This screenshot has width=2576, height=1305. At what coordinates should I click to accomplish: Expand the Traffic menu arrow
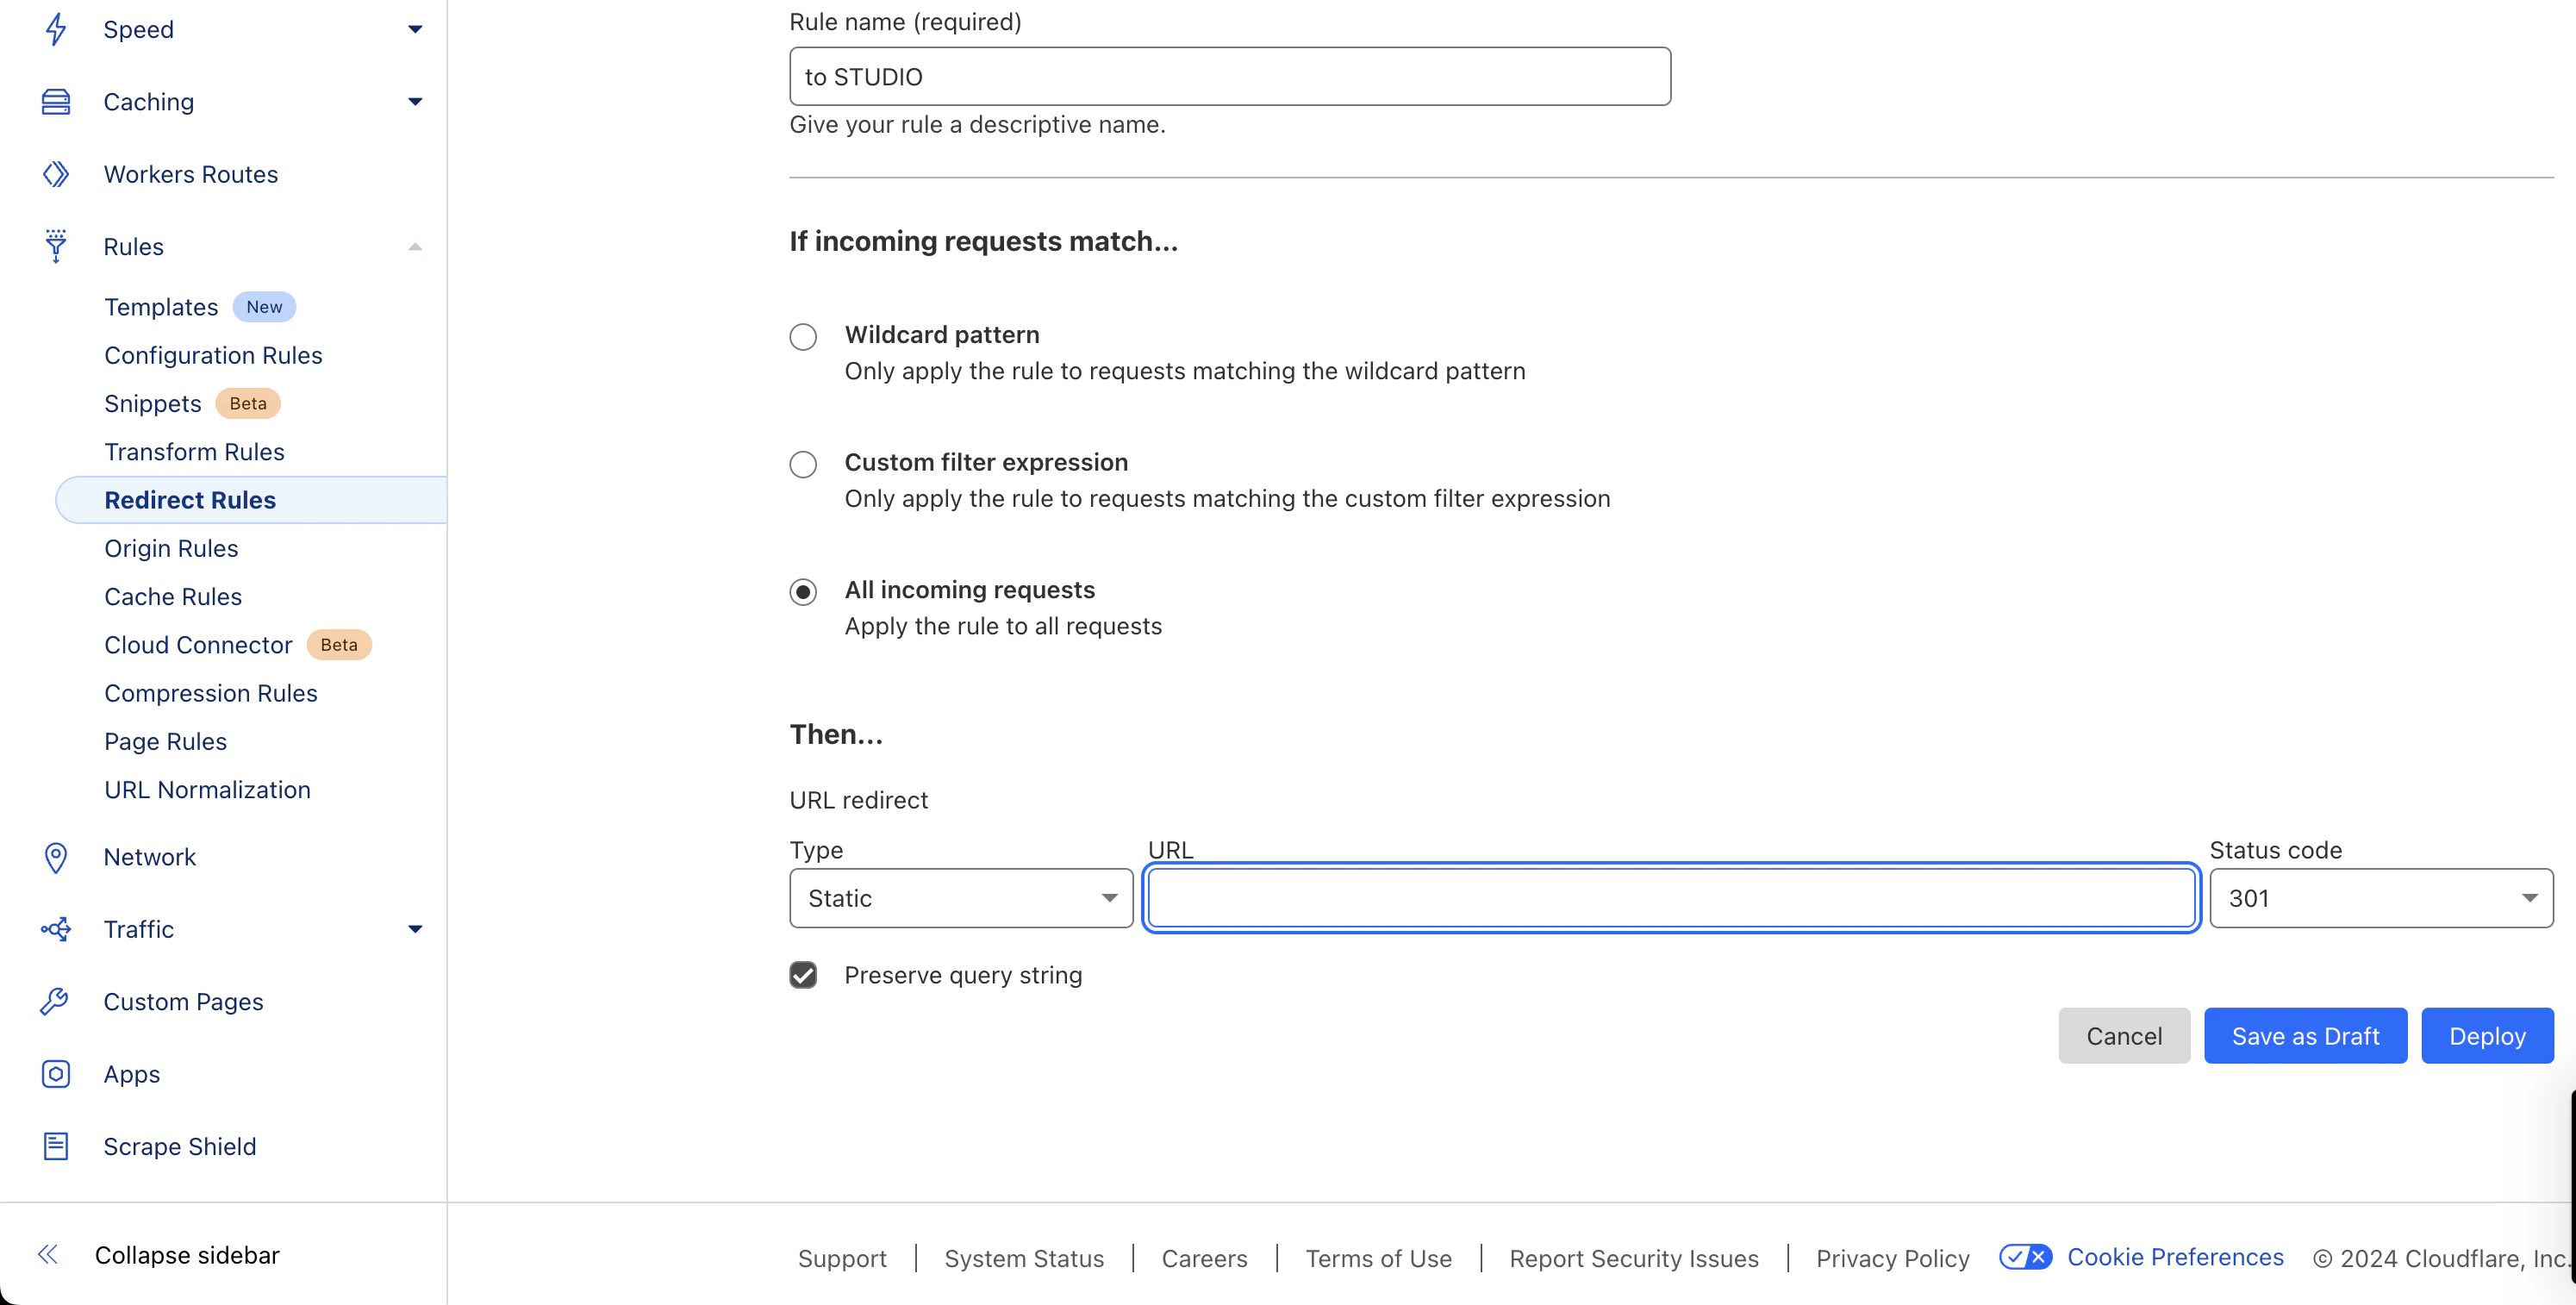pos(415,929)
